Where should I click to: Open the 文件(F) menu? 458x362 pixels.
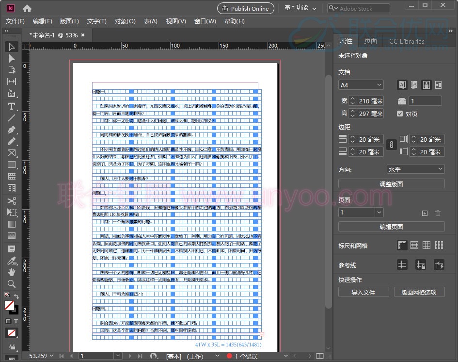click(x=15, y=21)
